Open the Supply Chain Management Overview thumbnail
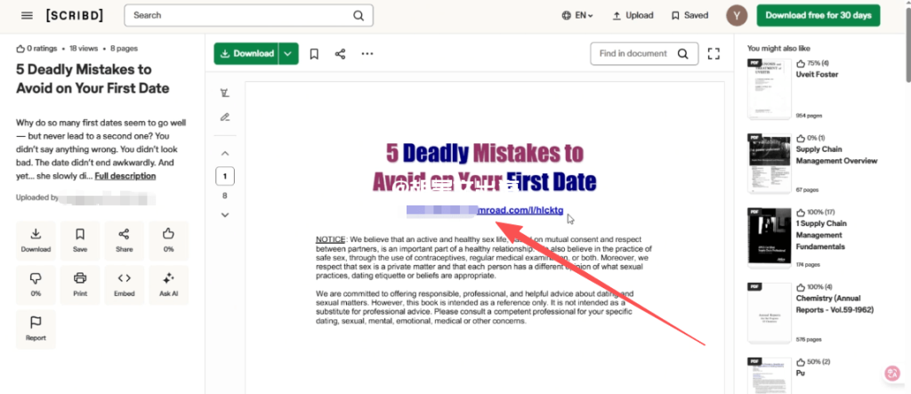The image size is (911, 394). pos(770,164)
